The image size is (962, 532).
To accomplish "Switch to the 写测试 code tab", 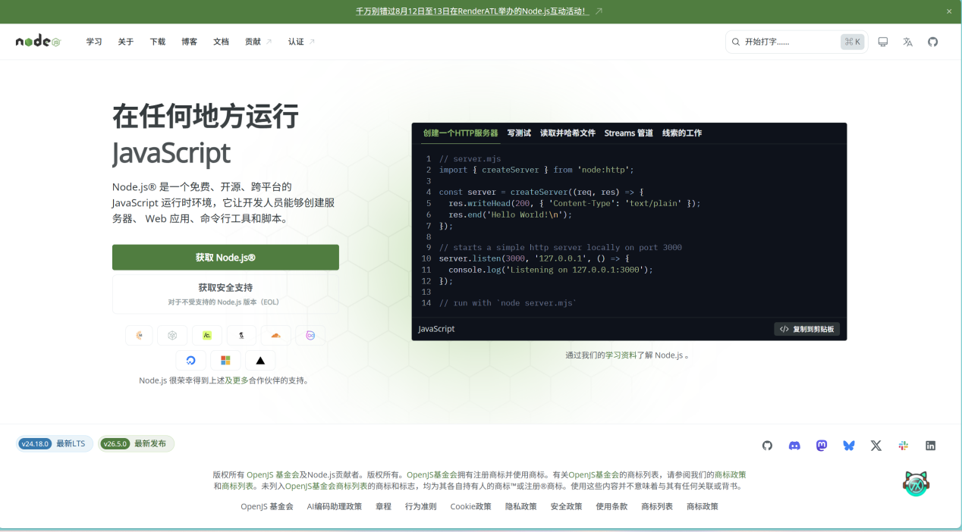I will coord(519,133).
